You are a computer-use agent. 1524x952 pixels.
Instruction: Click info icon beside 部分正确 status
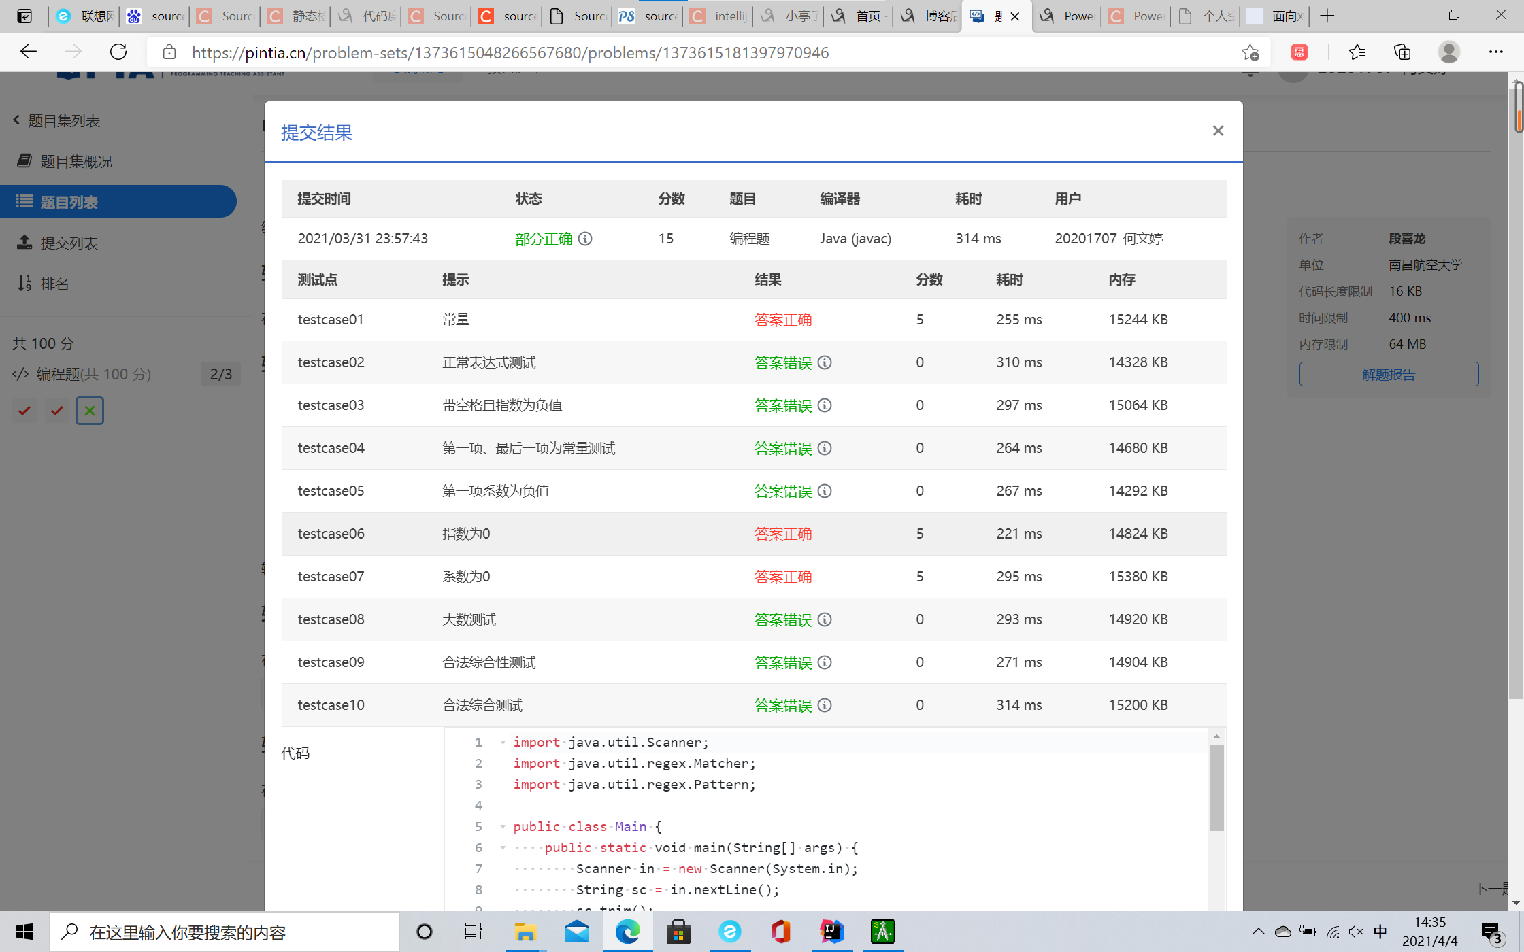(585, 239)
